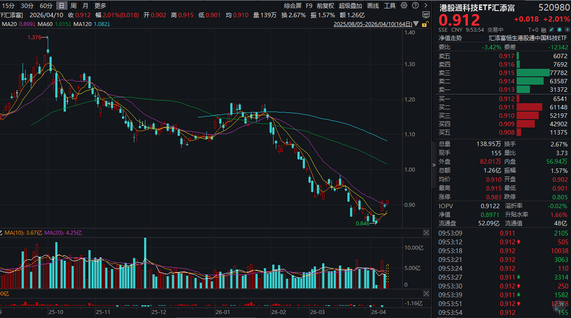Close the bottom indicator sub-panel
Viewport: 571px width, 318px height.
click(426, 293)
